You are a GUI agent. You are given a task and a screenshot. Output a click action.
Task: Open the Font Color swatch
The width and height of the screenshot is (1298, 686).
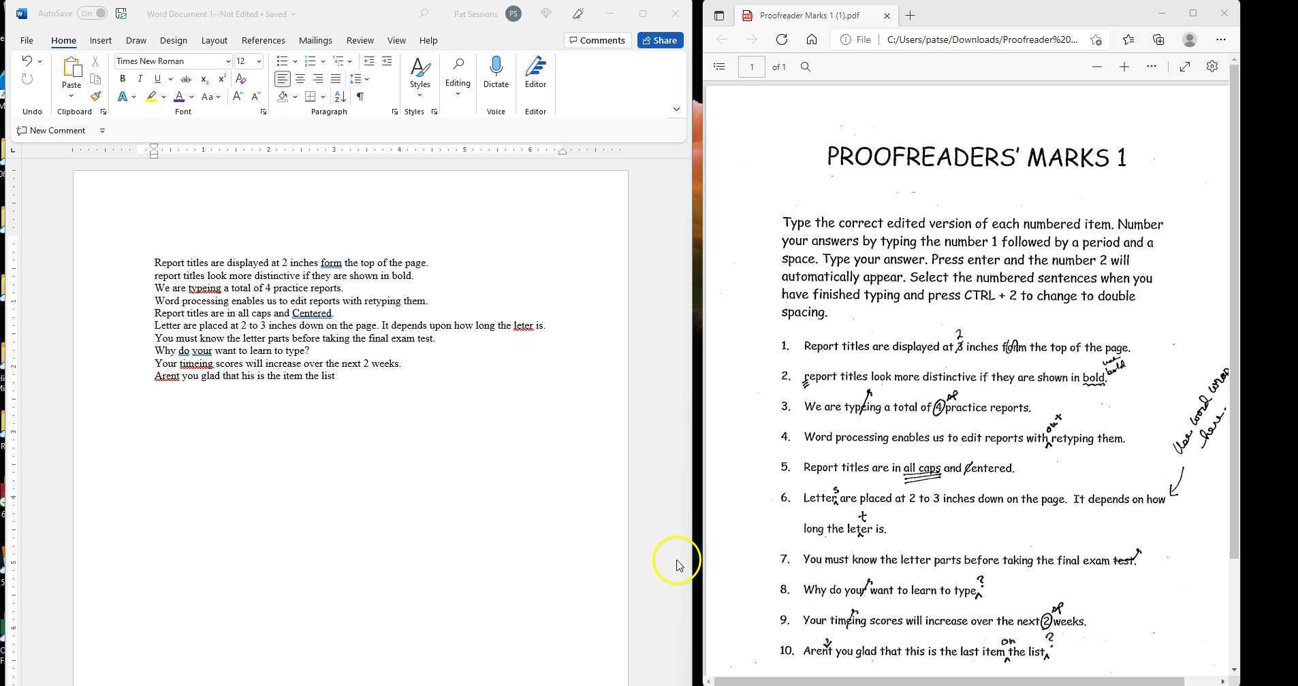[180, 96]
